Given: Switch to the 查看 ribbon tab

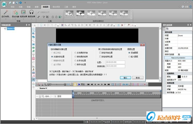Looking at the screenshot, I should click(37, 7).
